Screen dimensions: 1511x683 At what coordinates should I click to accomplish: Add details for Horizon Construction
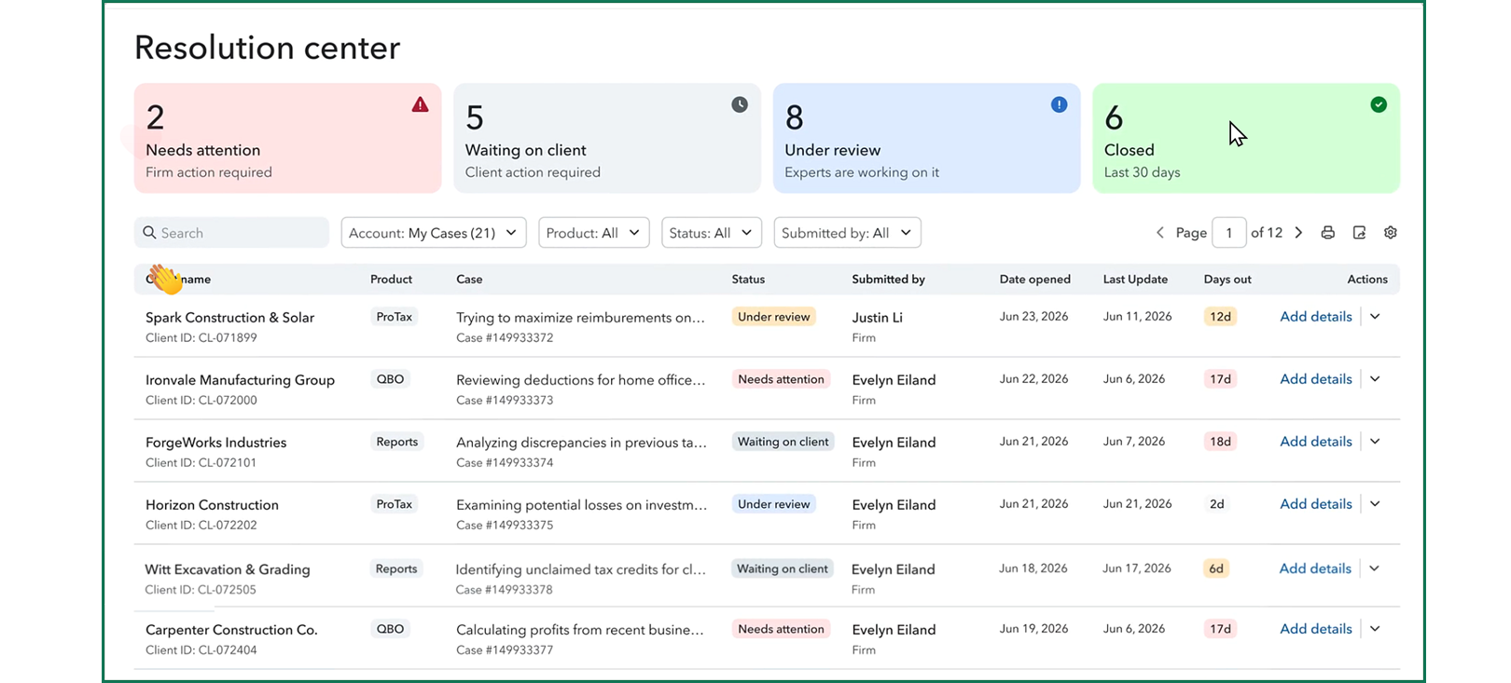click(1316, 504)
